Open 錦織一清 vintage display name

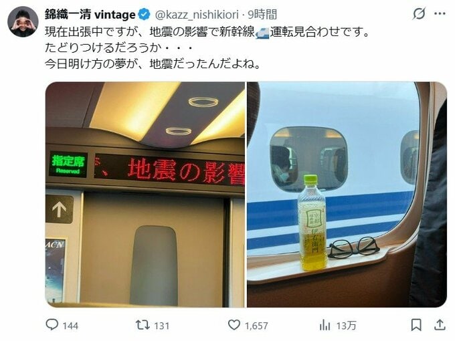tap(90, 14)
